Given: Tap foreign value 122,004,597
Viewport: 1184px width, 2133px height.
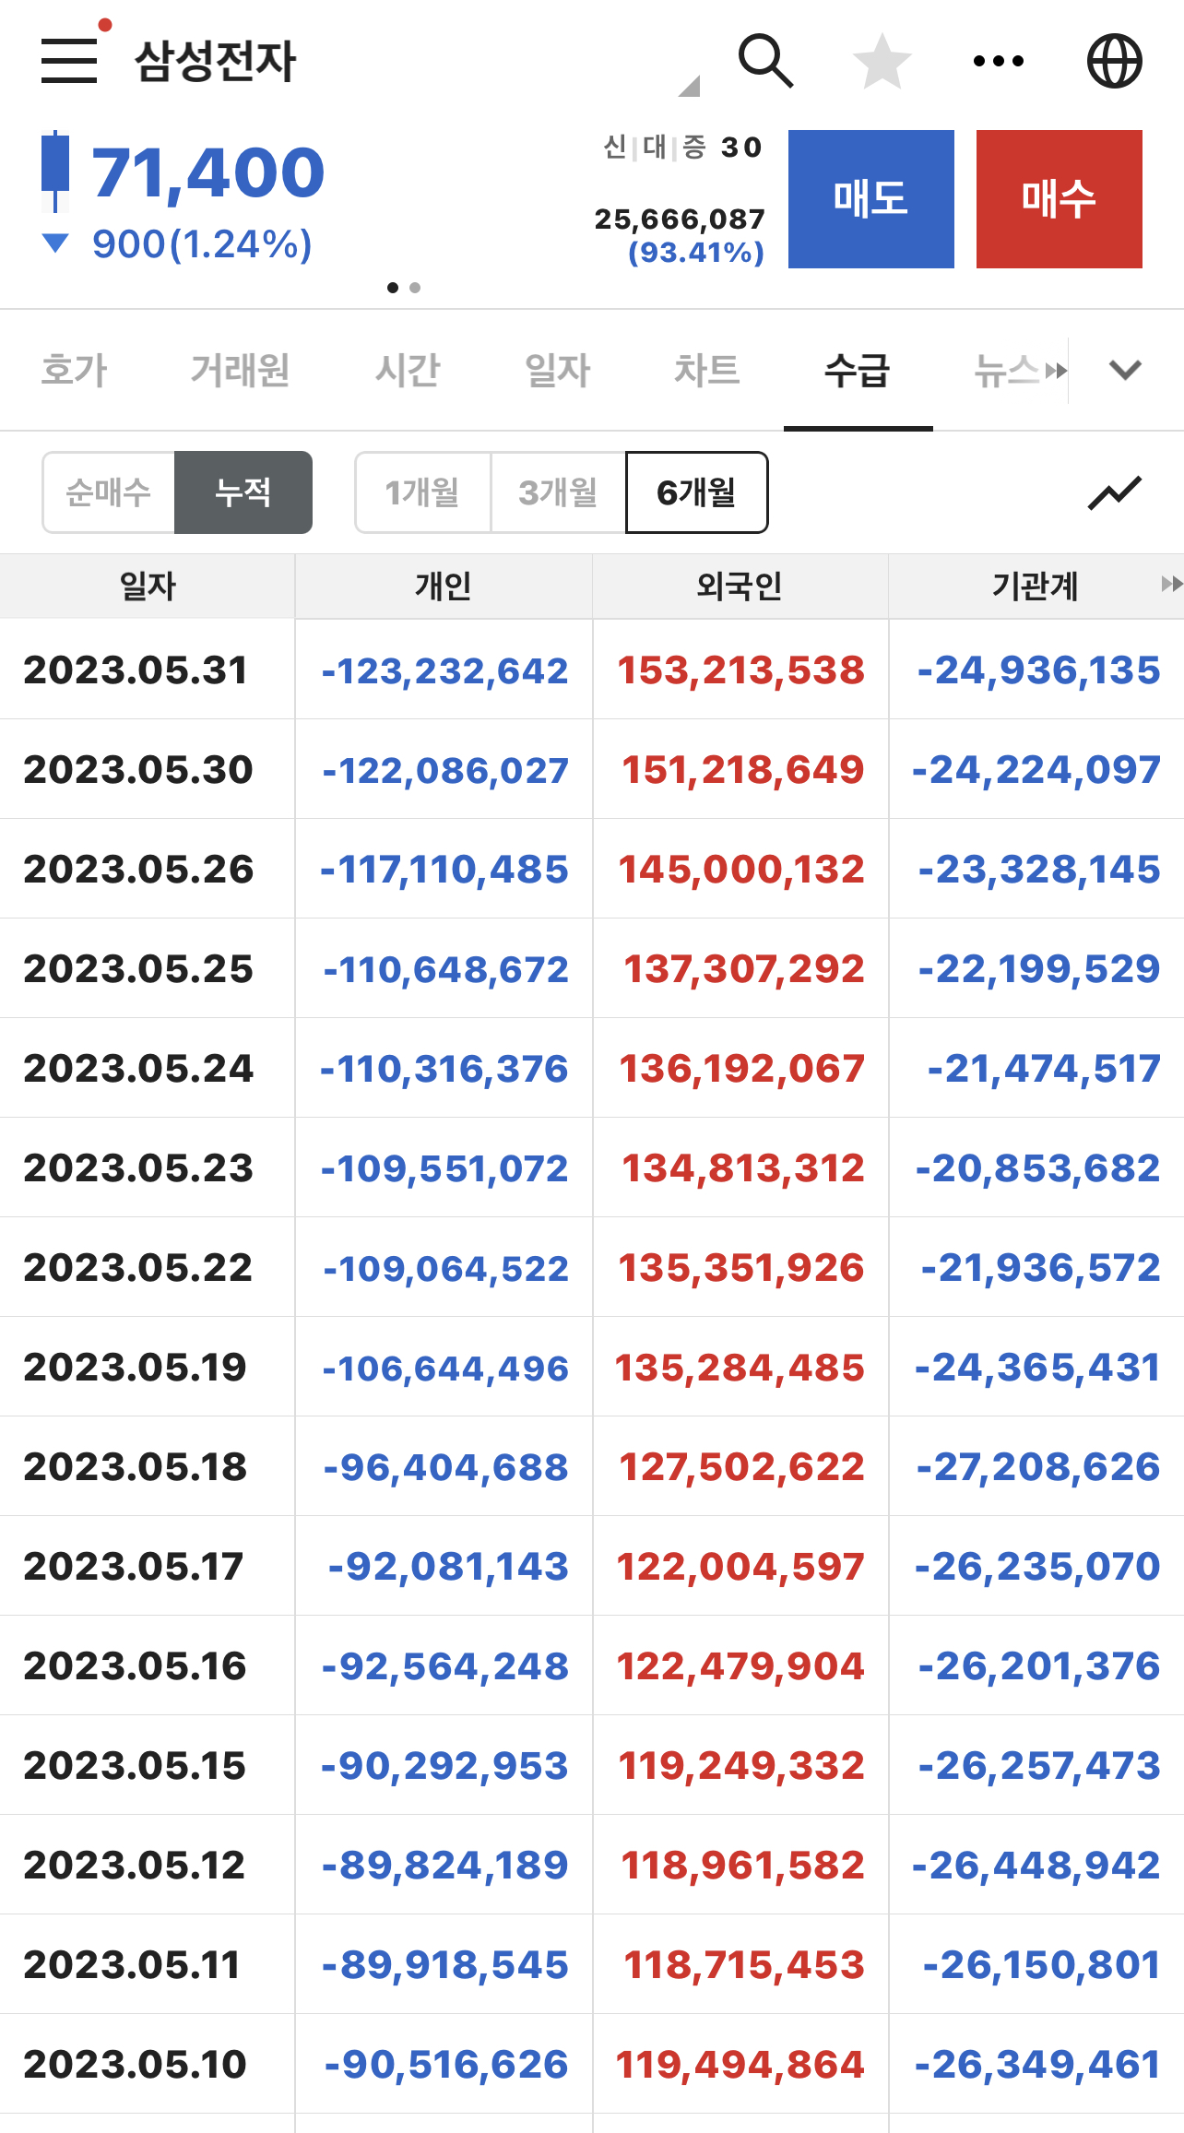Looking at the screenshot, I should [740, 1567].
